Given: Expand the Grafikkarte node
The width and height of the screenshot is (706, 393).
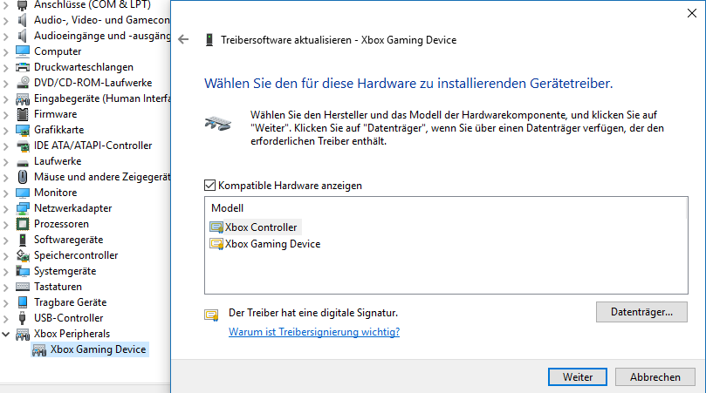Looking at the screenshot, I should coord(6,131).
